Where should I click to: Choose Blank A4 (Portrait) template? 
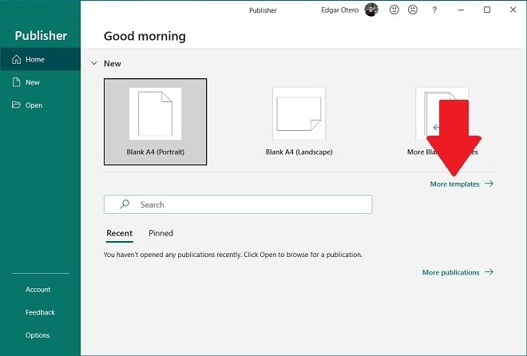tap(155, 121)
